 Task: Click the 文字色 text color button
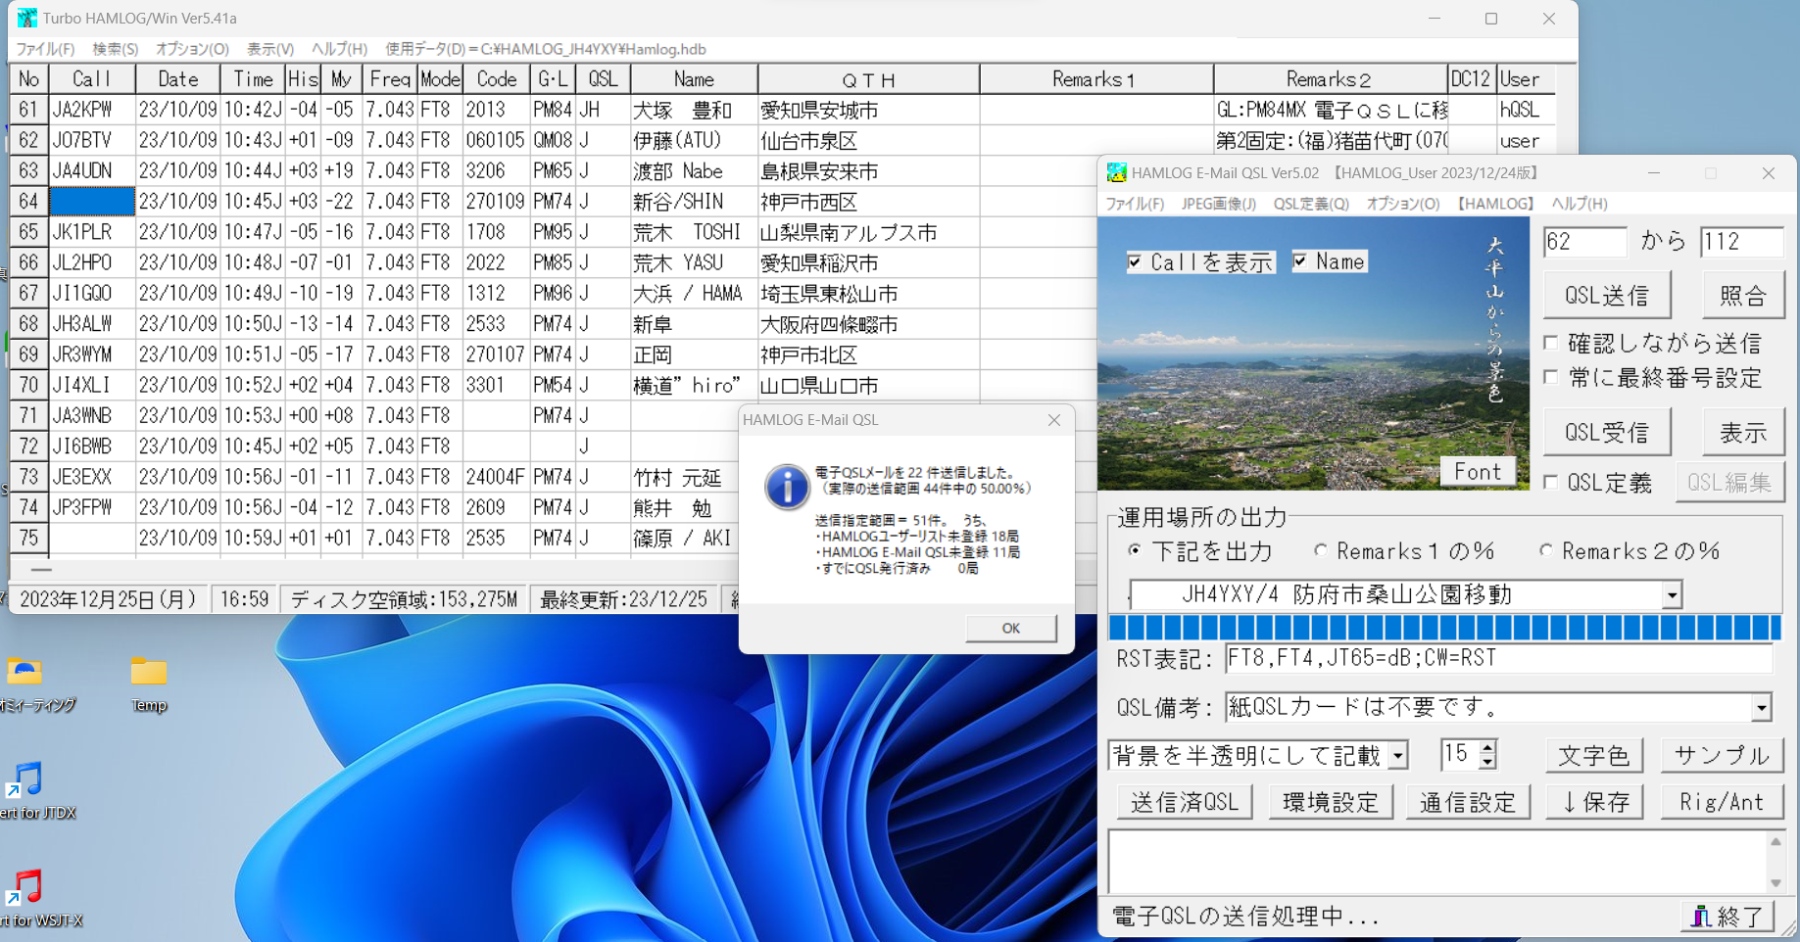tap(1593, 756)
